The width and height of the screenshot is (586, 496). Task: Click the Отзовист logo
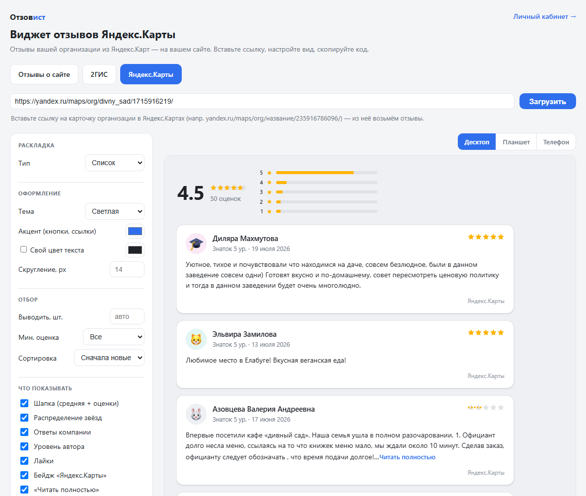click(x=28, y=17)
